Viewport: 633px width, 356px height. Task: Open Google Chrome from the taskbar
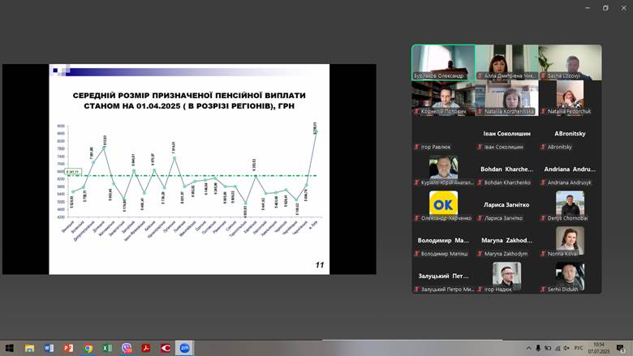[88, 348]
